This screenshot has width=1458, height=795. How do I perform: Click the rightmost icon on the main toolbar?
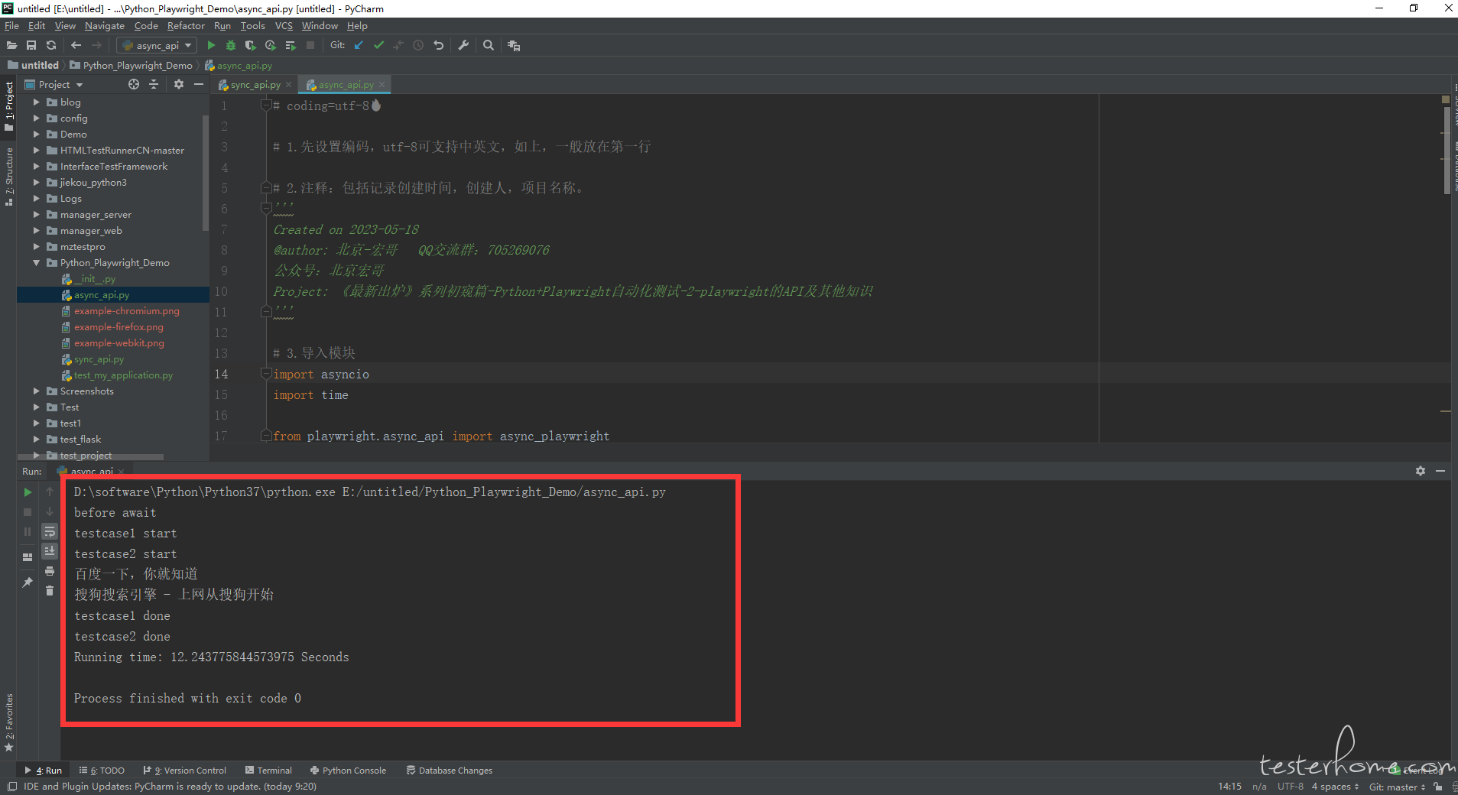click(x=514, y=46)
